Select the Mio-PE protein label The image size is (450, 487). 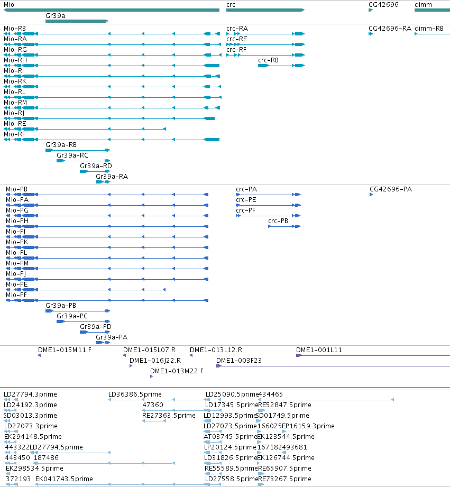tap(17, 284)
